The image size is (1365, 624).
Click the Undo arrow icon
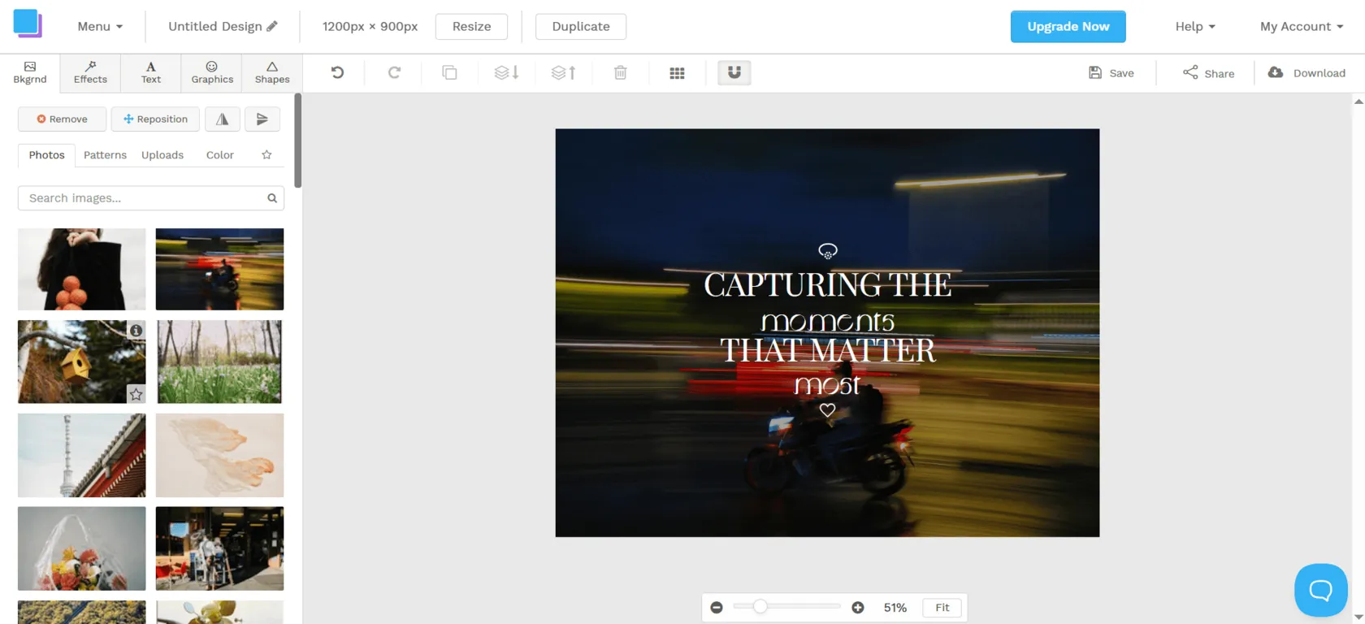tap(337, 73)
